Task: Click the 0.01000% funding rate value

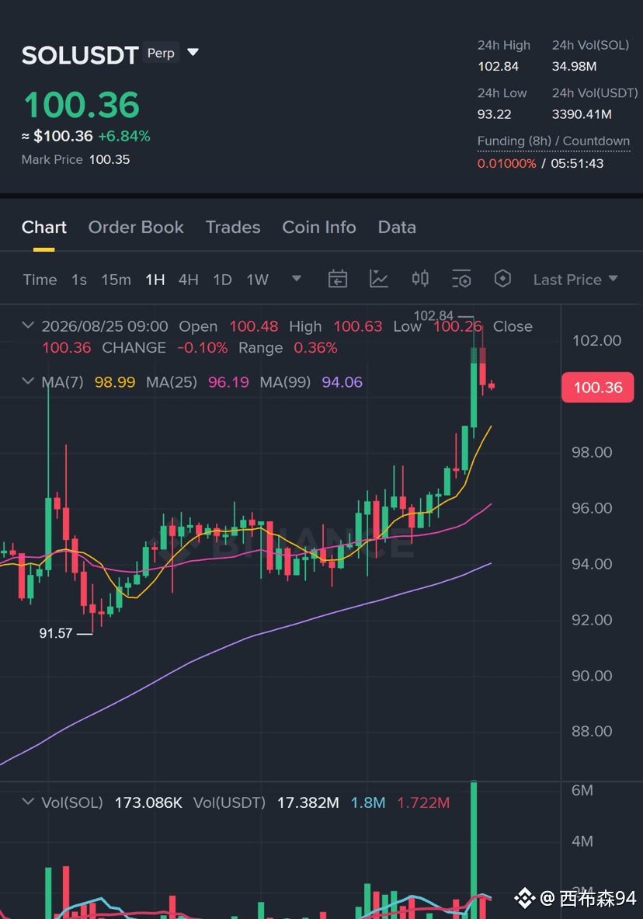Action: coord(506,163)
